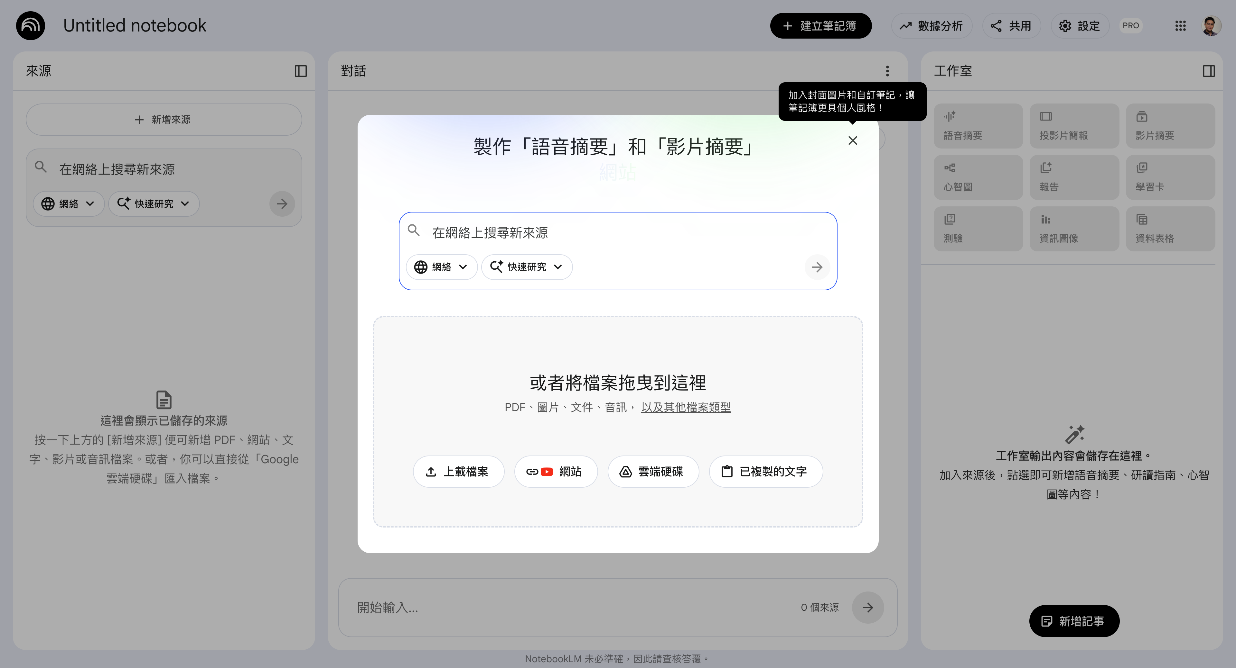Open the 對話 panel three-dot menu
Viewport: 1236px width, 668px height.
887,71
